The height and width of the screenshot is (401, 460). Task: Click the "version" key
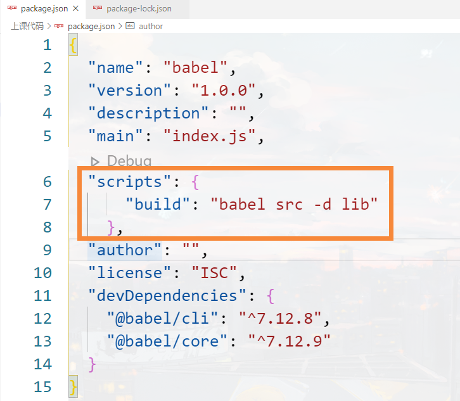pos(129,91)
